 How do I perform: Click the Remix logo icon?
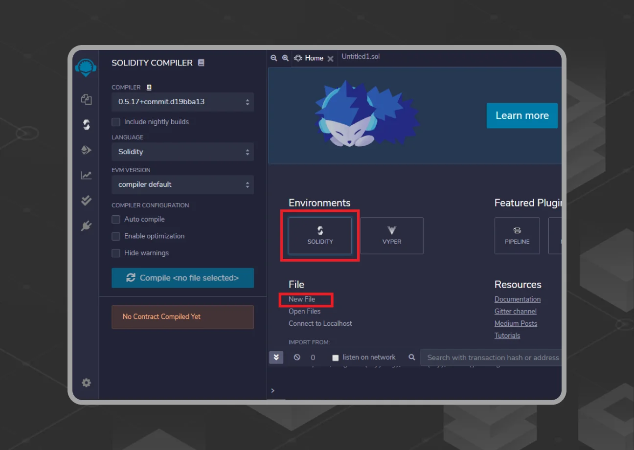[86, 67]
